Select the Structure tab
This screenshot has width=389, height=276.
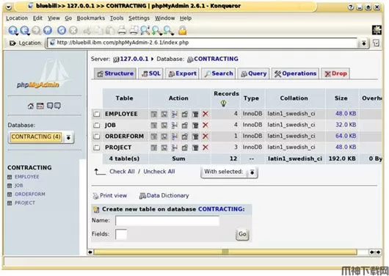[x=115, y=73]
